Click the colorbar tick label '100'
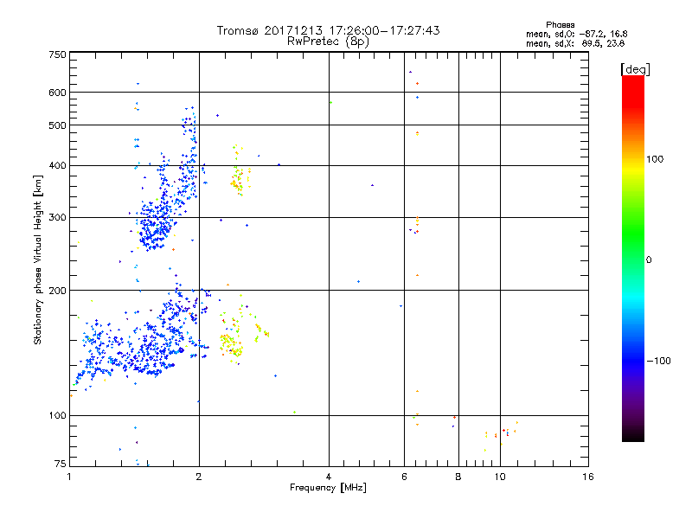The width and height of the screenshot is (692, 519). [x=655, y=159]
